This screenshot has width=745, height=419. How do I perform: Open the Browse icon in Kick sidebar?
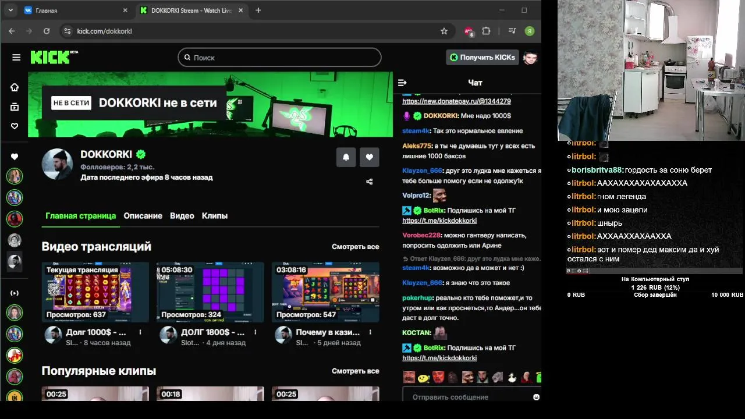(15, 107)
